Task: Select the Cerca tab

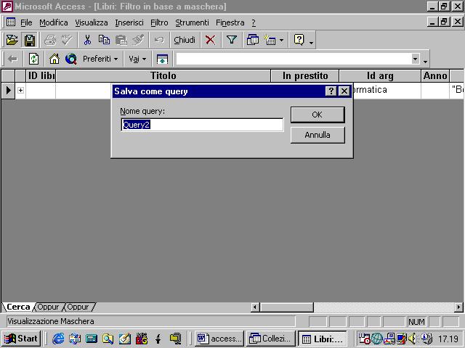Action: (18, 307)
